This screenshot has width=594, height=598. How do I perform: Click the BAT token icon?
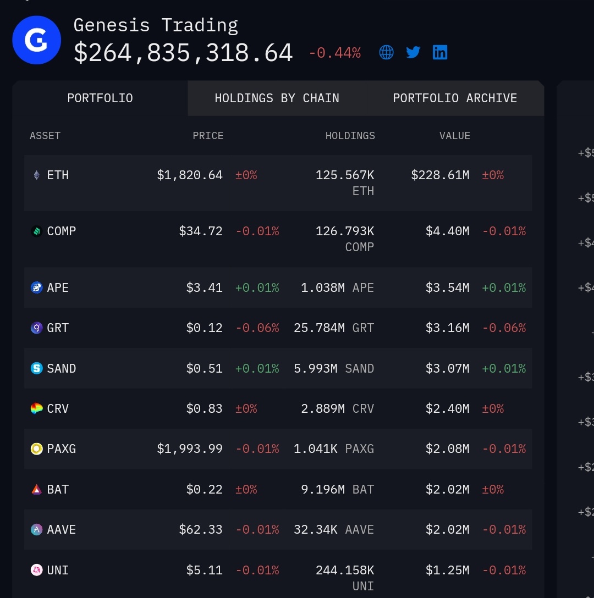coord(37,489)
